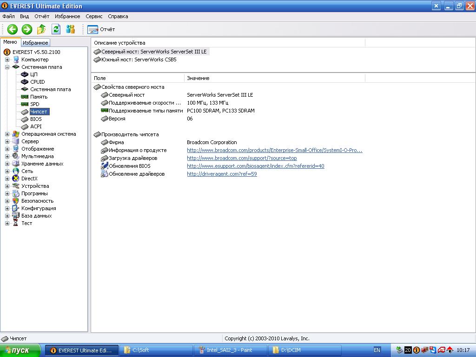
Task: Click the DirectX icon in the tree
Action: point(16,178)
